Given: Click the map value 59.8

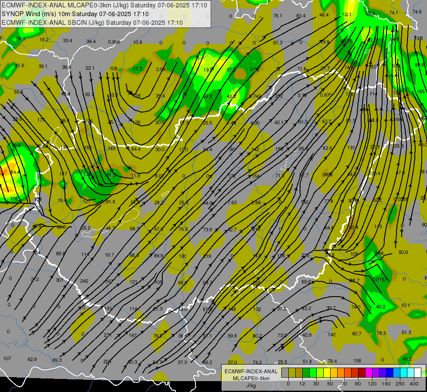Looking at the screenshot, I should 232,336.
